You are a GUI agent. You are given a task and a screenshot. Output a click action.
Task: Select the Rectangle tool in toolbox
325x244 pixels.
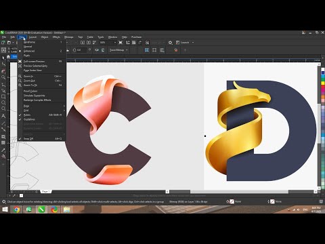pyautogui.click(x=3, y=96)
